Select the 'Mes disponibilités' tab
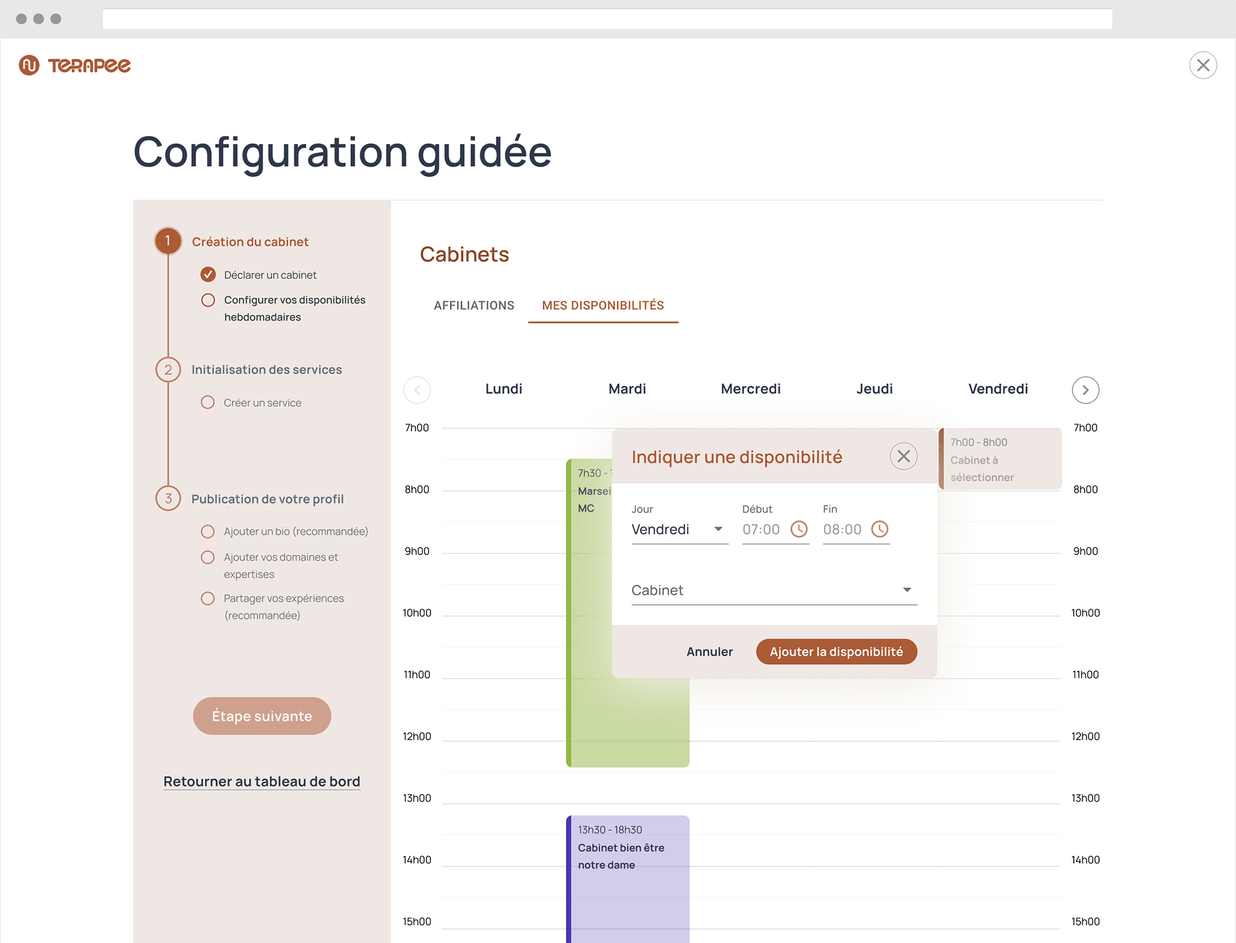This screenshot has width=1236, height=943. pos(603,305)
